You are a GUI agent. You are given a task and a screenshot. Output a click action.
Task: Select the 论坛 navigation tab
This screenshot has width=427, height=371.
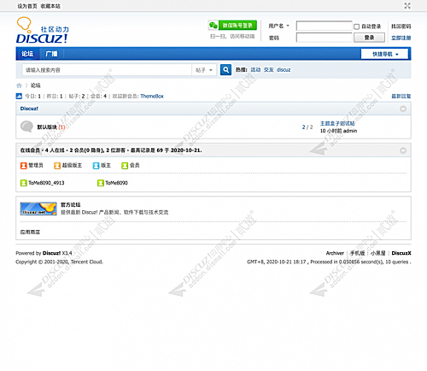tap(27, 54)
